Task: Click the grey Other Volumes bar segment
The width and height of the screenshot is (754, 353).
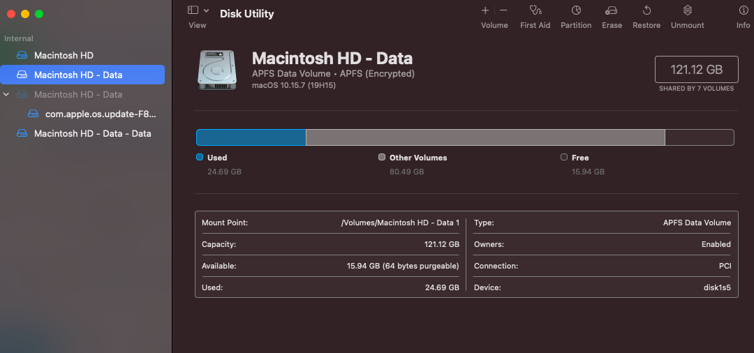Action: (x=485, y=137)
